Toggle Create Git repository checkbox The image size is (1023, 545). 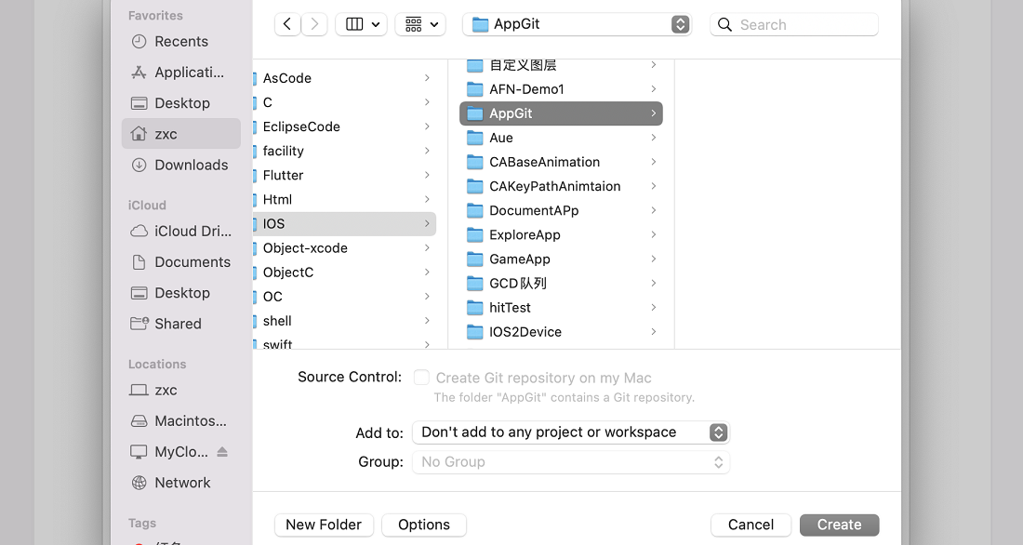point(421,378)
